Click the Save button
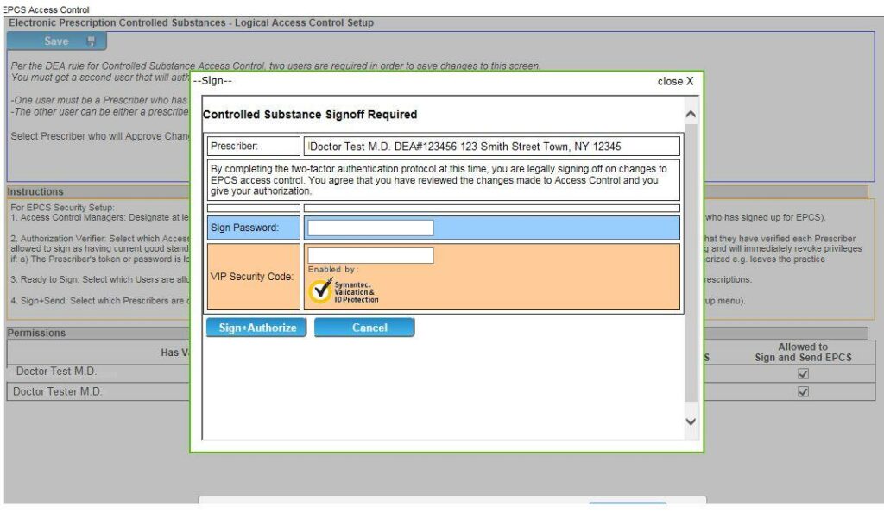 54,41
